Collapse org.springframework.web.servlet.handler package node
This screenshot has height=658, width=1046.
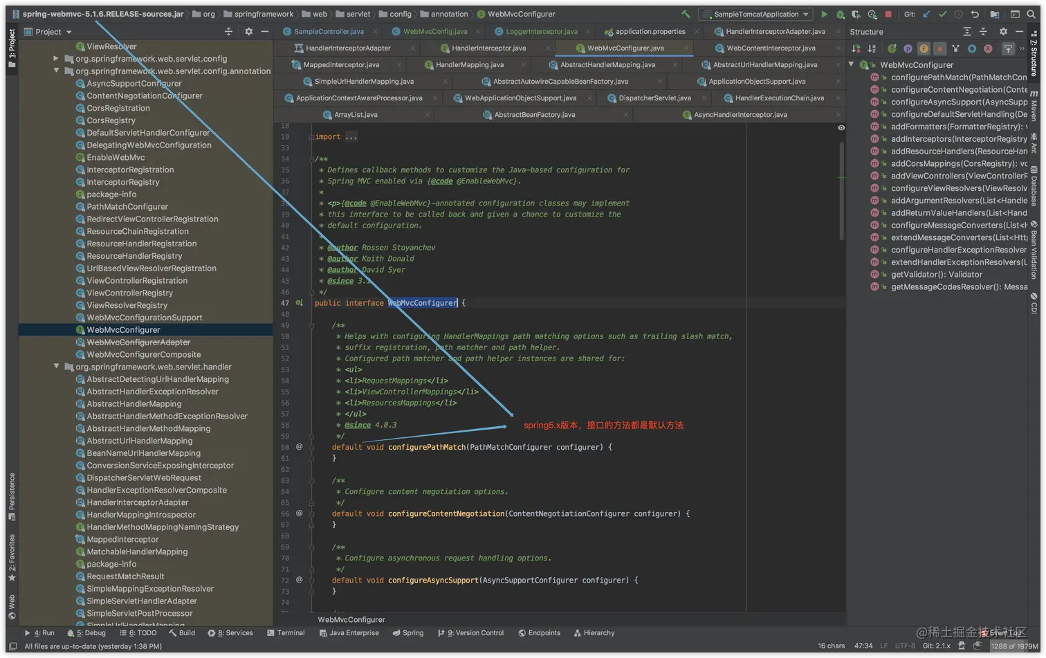click(x=56, y=367)
